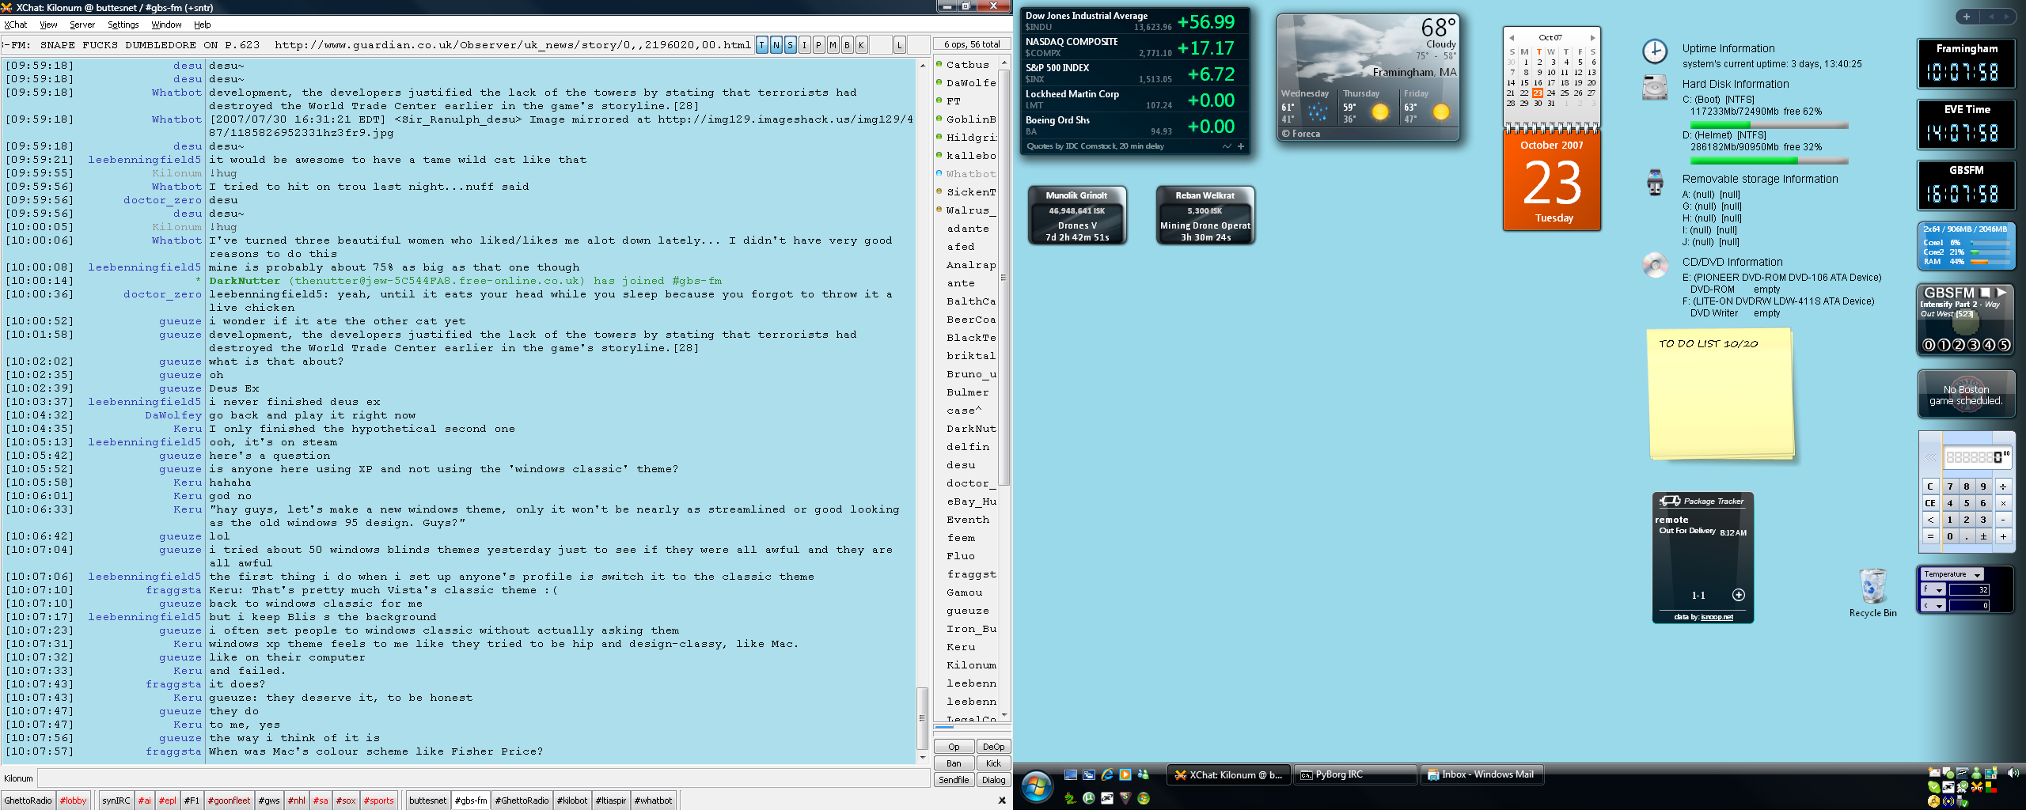
Task: Toggle channel mode T button
Action: 762,45
